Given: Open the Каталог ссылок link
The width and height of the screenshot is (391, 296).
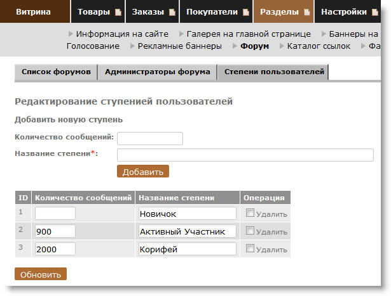Looking at the screenshot, I should 319,46.
